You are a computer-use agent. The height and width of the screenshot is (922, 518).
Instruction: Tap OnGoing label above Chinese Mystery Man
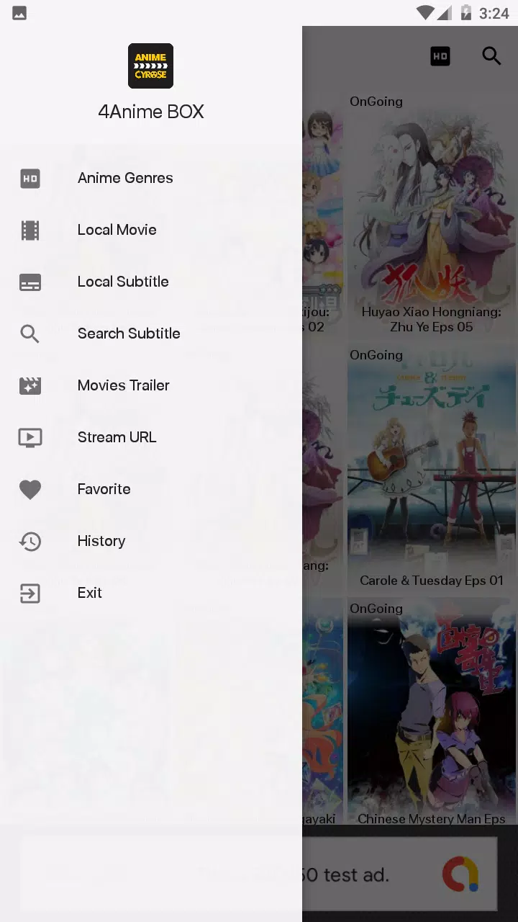pos(376,609)
